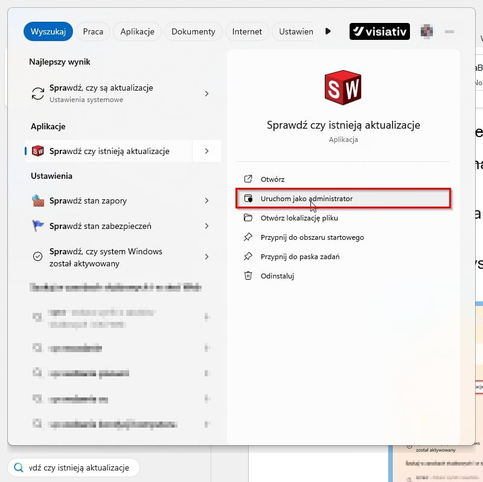Screen dimensions: 483x482
Task: Click the magnifier icon in search box
Action: pyautogui.click(x=19, y=468)
